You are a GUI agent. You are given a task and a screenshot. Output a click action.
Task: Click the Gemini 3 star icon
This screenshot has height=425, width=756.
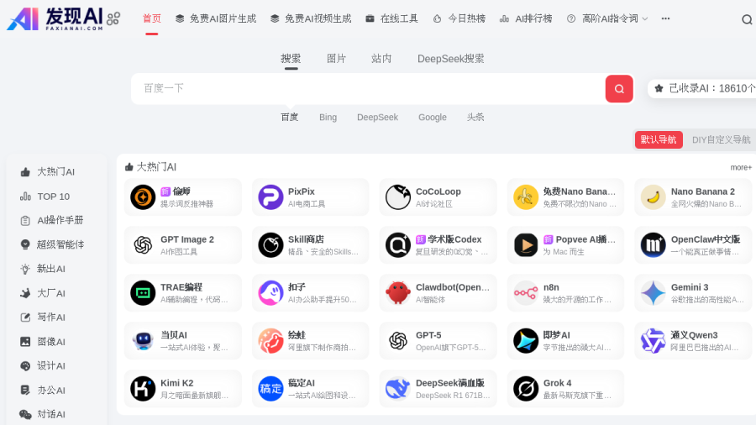pos(653,292)
